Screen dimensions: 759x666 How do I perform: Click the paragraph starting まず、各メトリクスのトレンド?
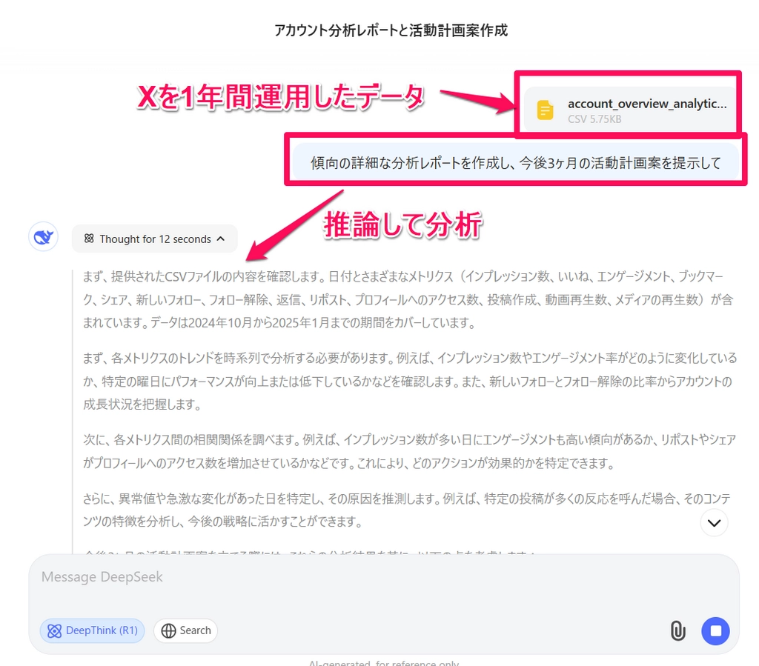coord(409,381)
